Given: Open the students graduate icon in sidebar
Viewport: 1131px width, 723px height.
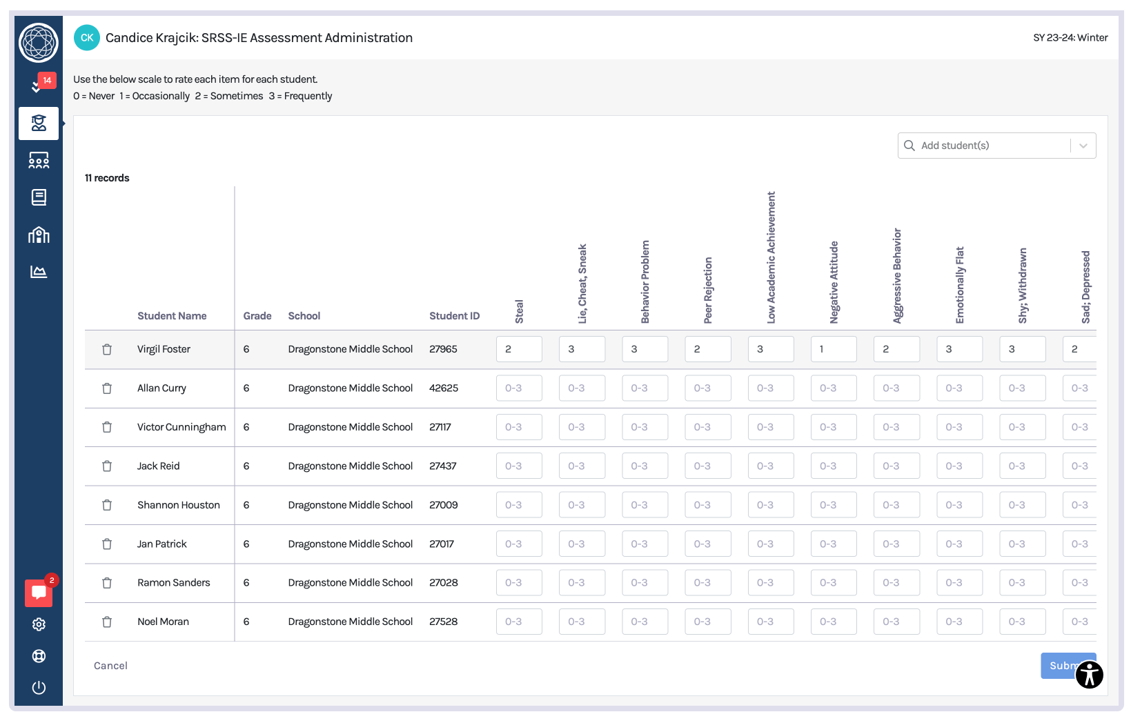Looking at the screenshot, I should [39, 123].
